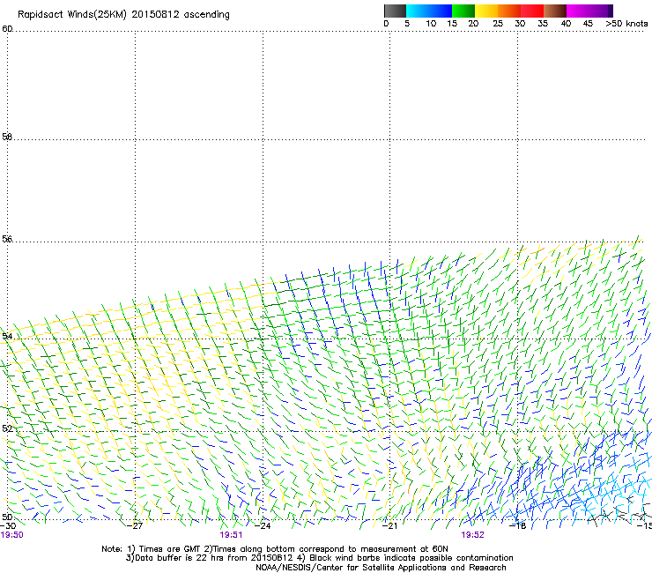Click legend tick label 40
Screen dimensions: 652x573
[566, 24]
